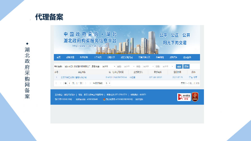The image size is (251, 141).
Task: Click the red shield badge in footer
Action: click(x=195, y=97)
